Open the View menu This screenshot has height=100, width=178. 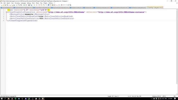pos(13,3)
